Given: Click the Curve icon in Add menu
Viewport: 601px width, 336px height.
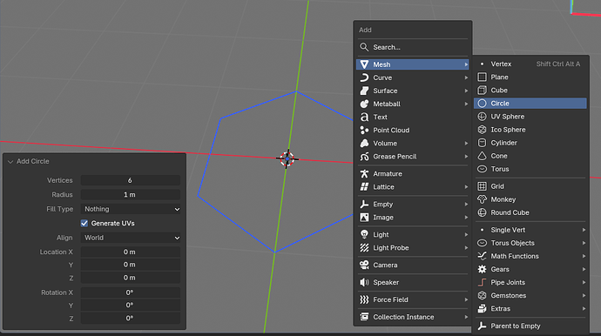Looking at the screenshot, I should (x=364, y=77).
